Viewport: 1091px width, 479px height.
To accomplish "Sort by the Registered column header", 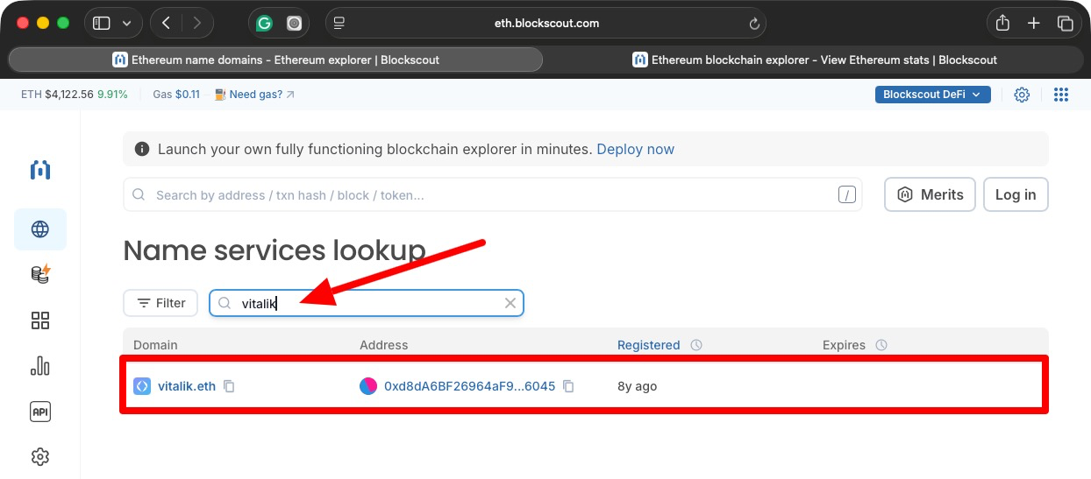I will [x=648, y=345].
